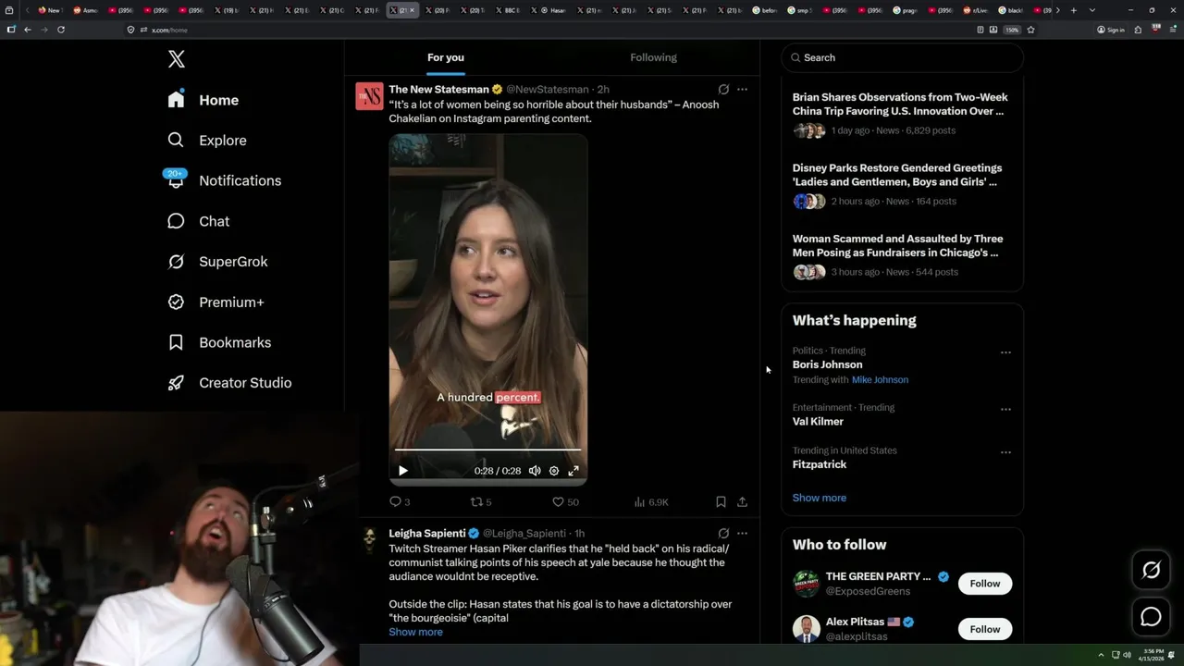
Task: Open Creator Studio
Action: [x=230, y=383]
